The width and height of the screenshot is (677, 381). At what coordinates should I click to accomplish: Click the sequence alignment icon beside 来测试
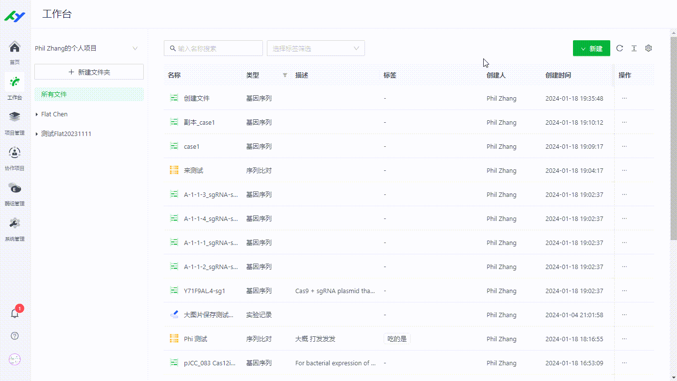coord(174,170)
